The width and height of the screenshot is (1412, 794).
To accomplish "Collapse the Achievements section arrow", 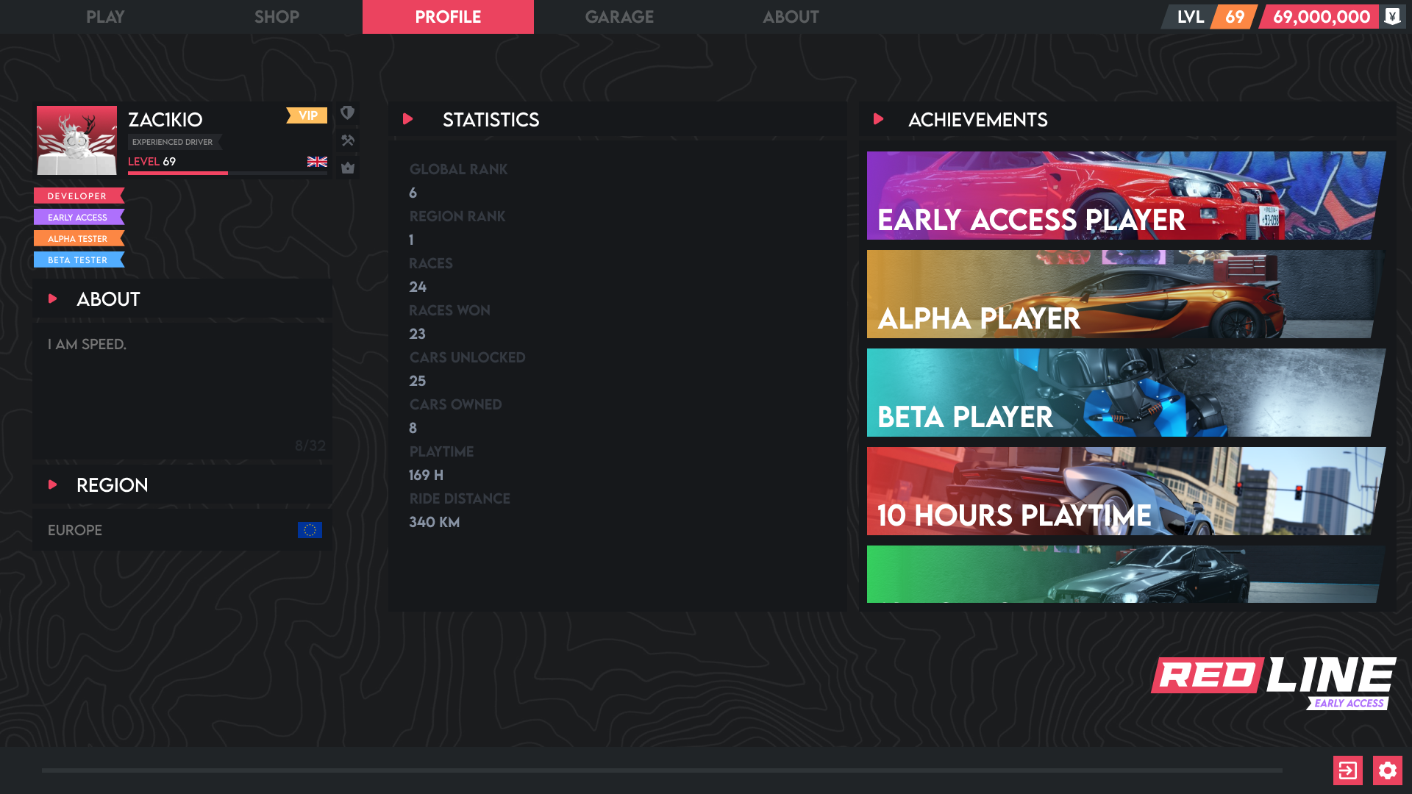I will click(x=878, y=119).
